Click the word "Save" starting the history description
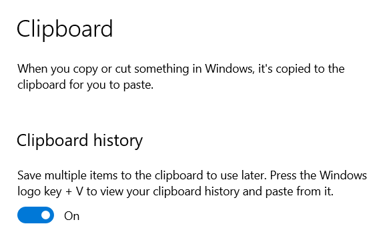Image resolution: width=385 pixels, height=248 pixels. pyautogui.click(x=29, y=175)
